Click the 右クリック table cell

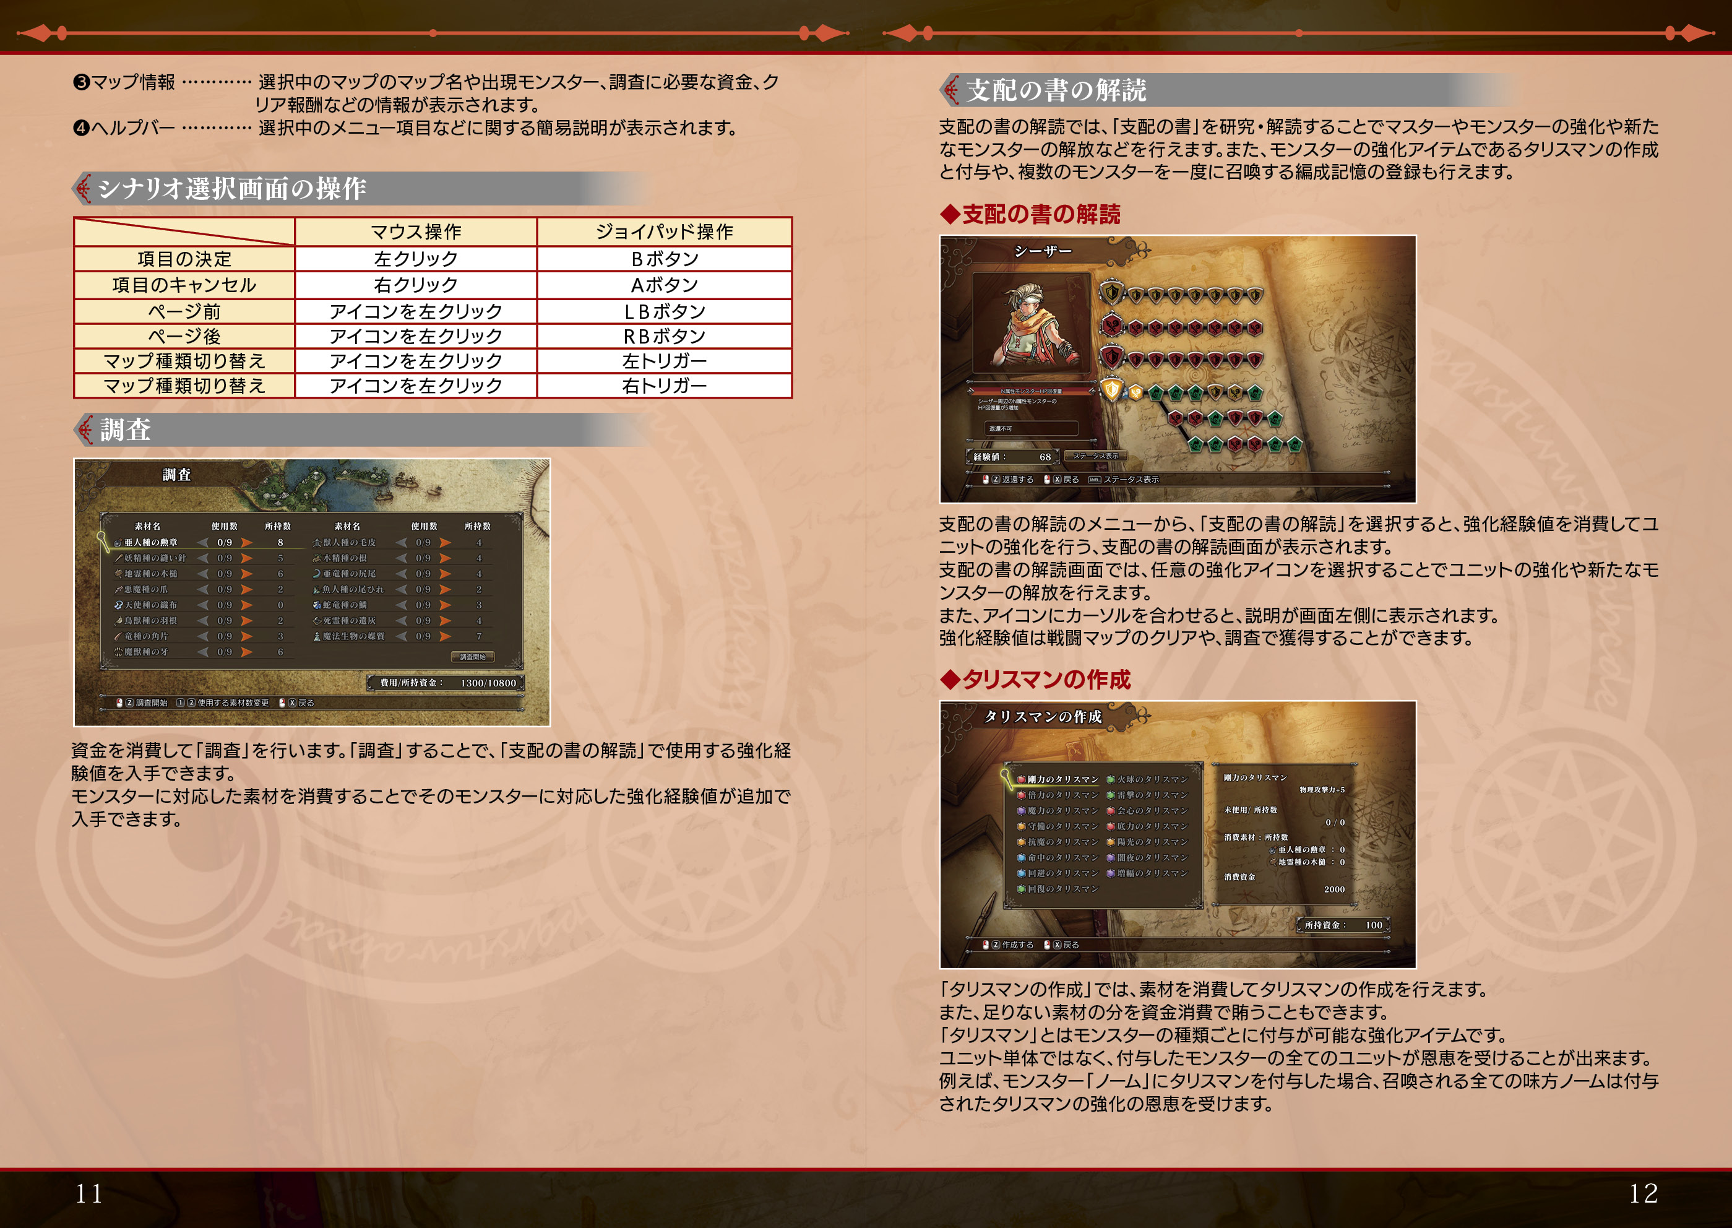pyautogui.click(x=416, y=285)
